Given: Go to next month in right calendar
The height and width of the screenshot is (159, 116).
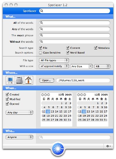Looking at the screenshot, I should tap(85, 95).
